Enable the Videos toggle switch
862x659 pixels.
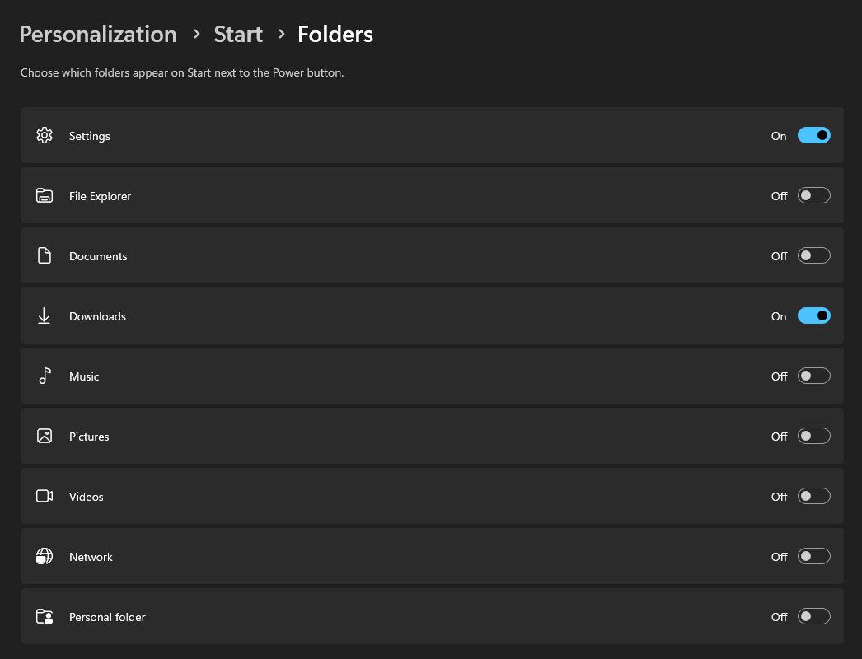(813, 497)
